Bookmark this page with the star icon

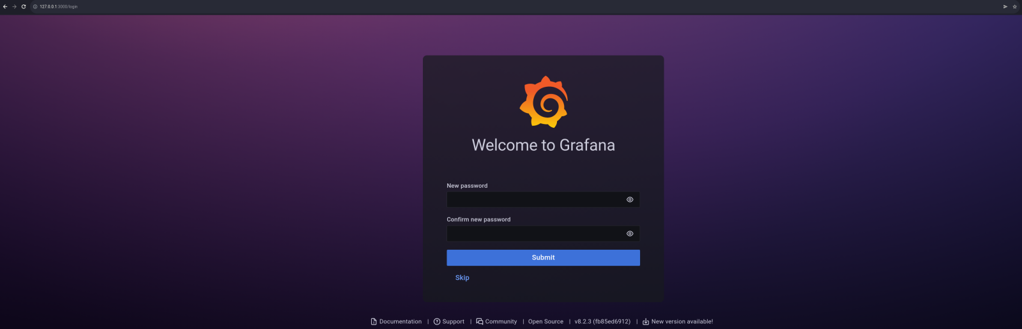coord(1014,6)
